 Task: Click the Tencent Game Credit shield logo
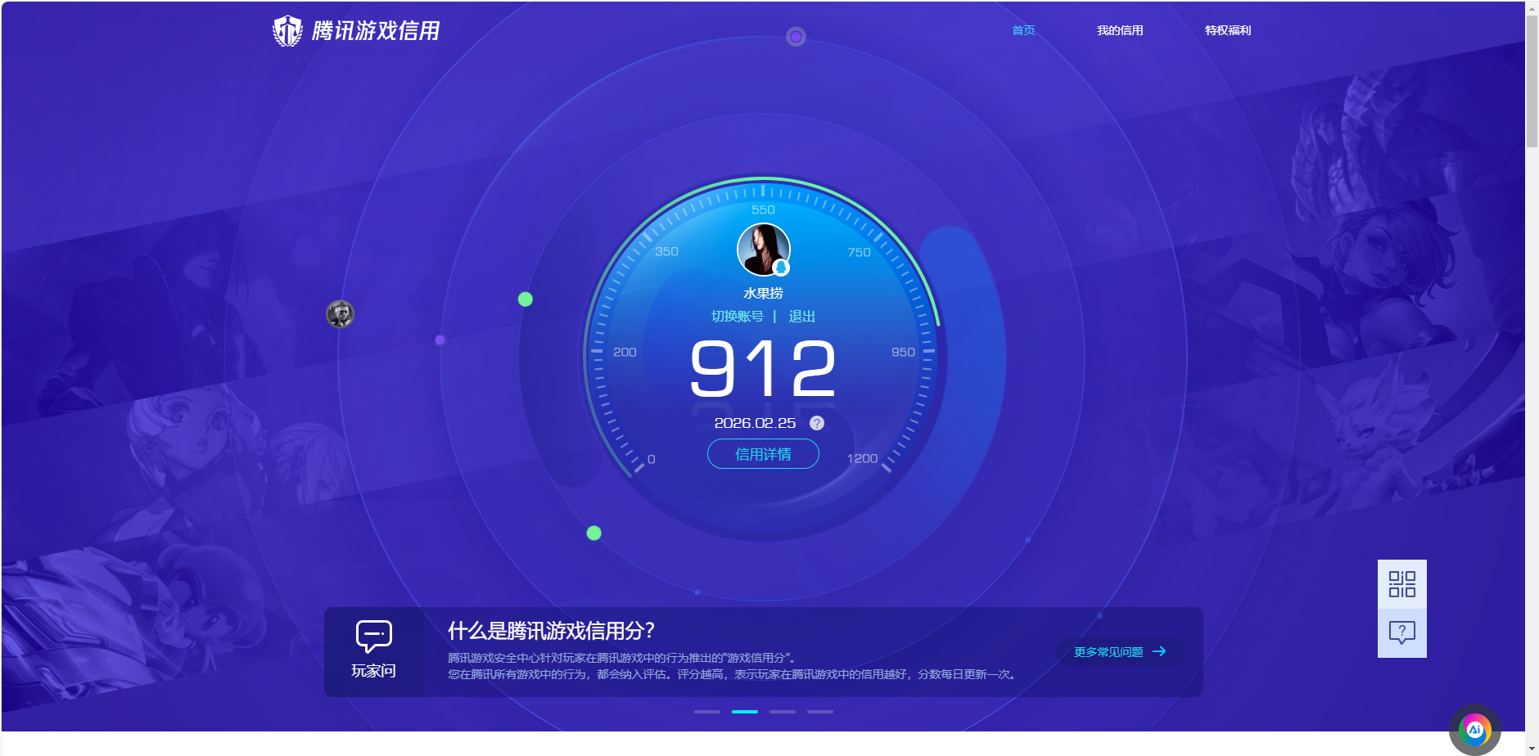(x=288, y=29)
